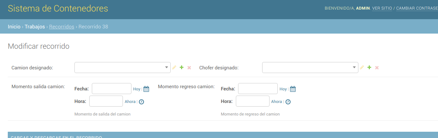Click 'Momento de salida del camion' help text
The height and width of the screenshot is (138, 438).
[103, 114]
